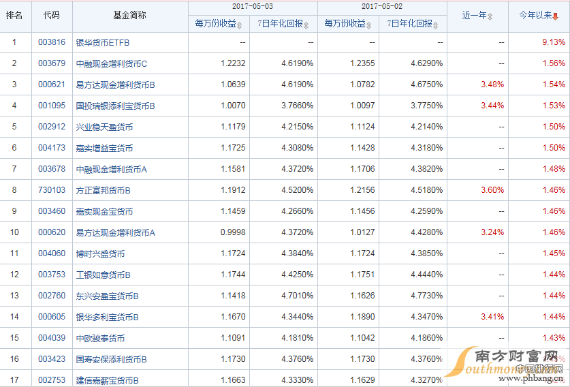Open fund code 003678
The image size is (570, 387).
coord(52,169)
